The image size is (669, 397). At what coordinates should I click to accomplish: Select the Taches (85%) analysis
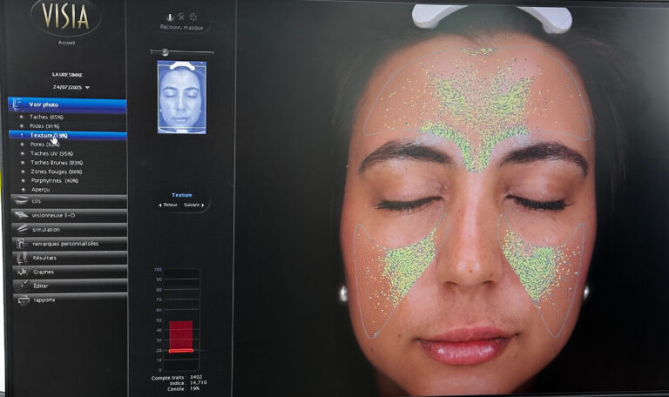[x=46, y=117]
